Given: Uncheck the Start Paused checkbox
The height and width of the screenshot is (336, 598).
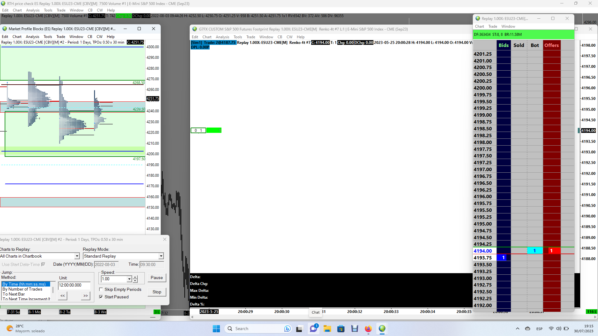Looking at the screenshot, I should point(101,297).
